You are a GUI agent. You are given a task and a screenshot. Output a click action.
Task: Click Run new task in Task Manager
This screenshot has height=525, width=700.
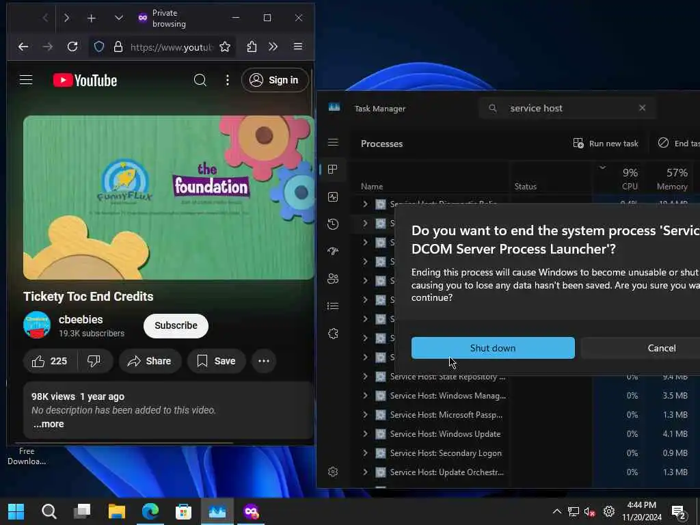(x=606, y=144)
